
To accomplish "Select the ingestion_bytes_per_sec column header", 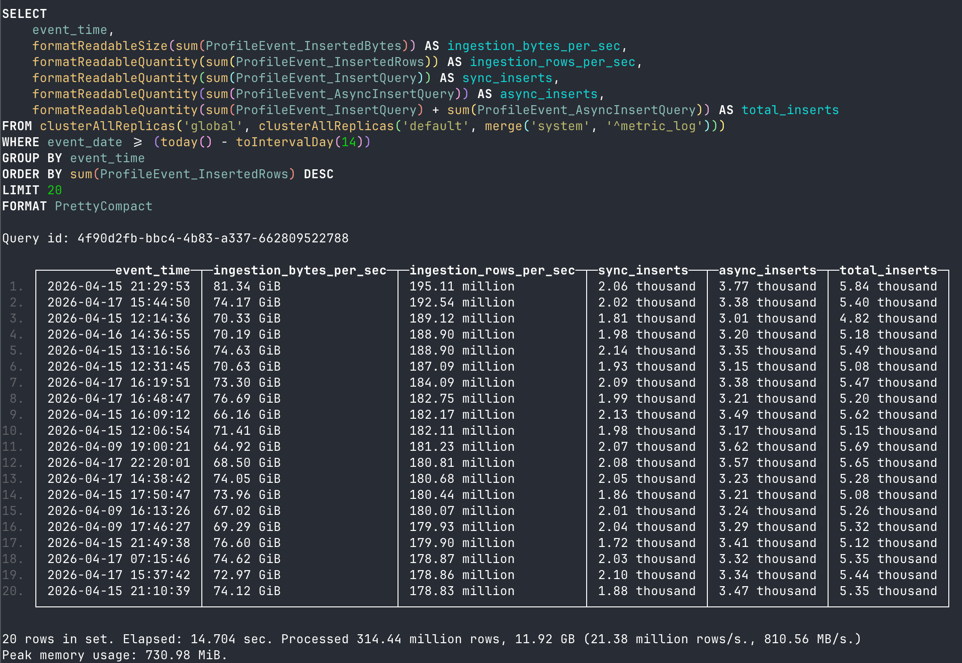I will [300, 270].
